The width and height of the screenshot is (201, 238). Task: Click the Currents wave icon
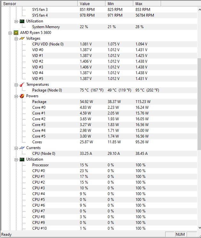point(22,148)
